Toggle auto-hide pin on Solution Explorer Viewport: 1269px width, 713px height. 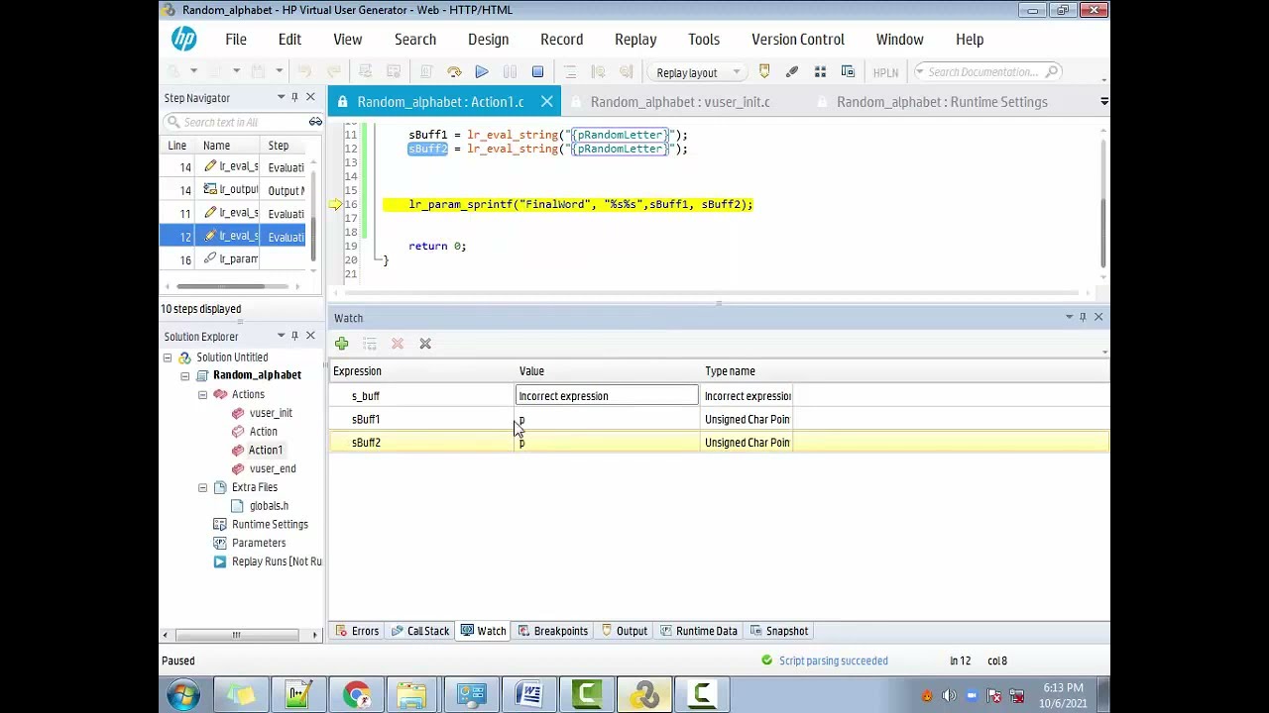(294, 336)
